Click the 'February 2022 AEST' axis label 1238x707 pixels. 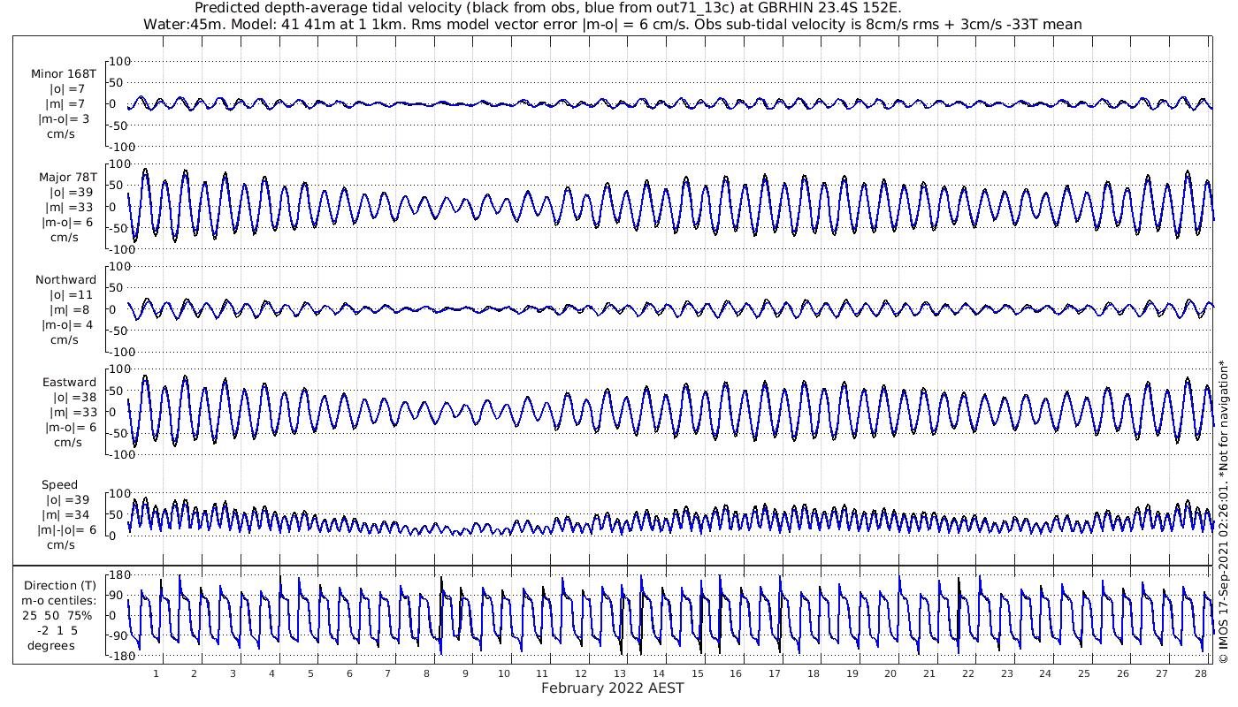(612, 688)
